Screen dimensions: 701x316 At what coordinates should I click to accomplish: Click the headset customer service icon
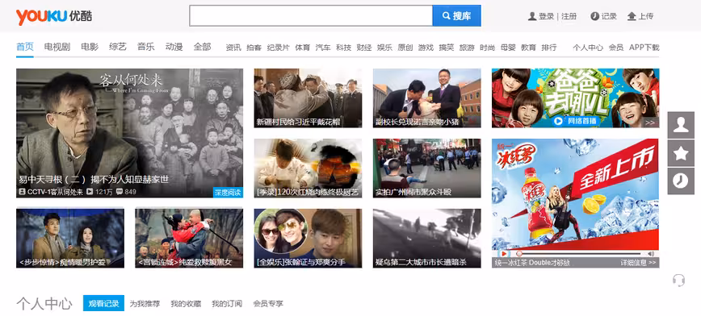pyautogui.click(x=678, y=280)
